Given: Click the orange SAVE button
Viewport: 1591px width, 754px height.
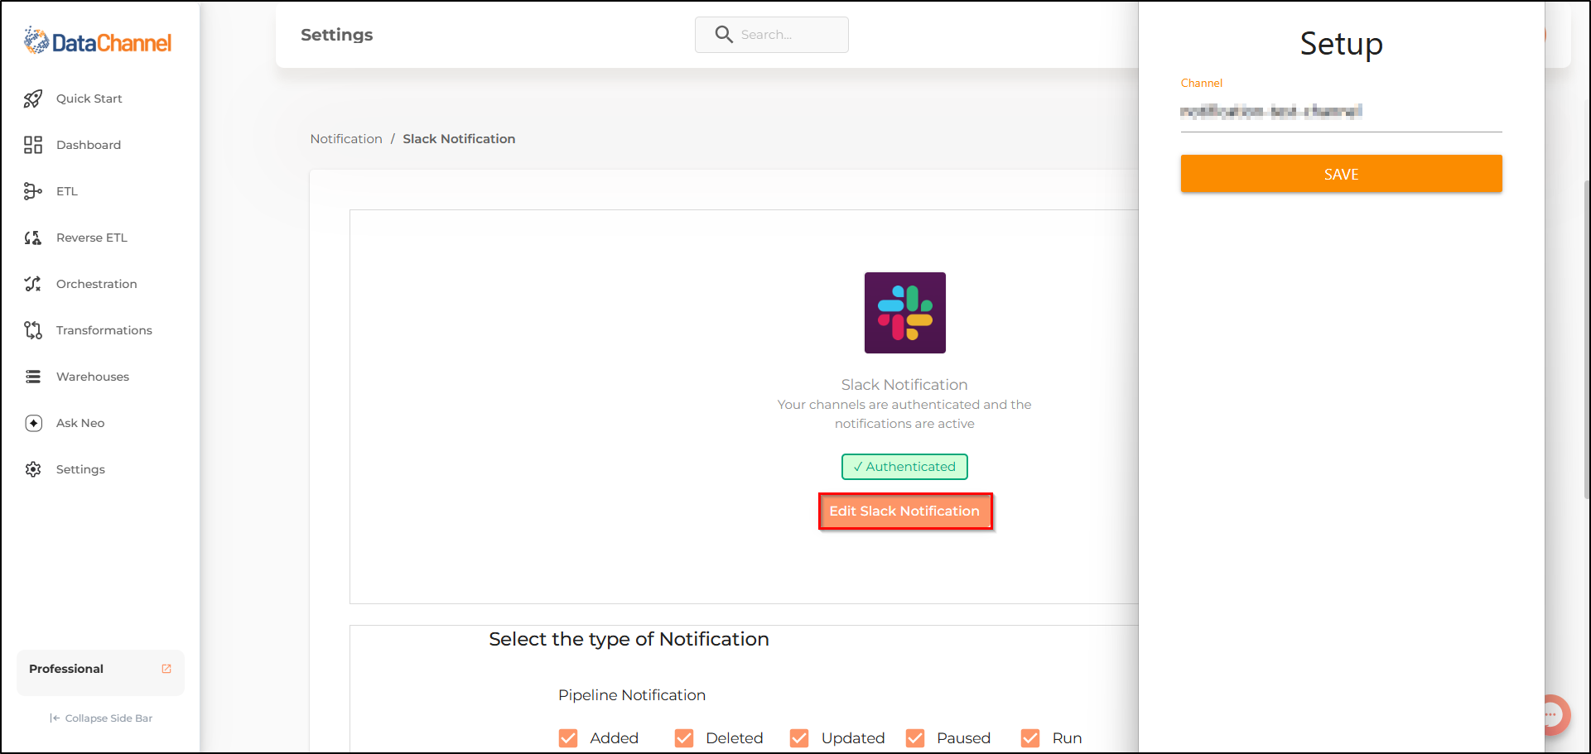Looking at the screenshot, I should coord(1341,174).
